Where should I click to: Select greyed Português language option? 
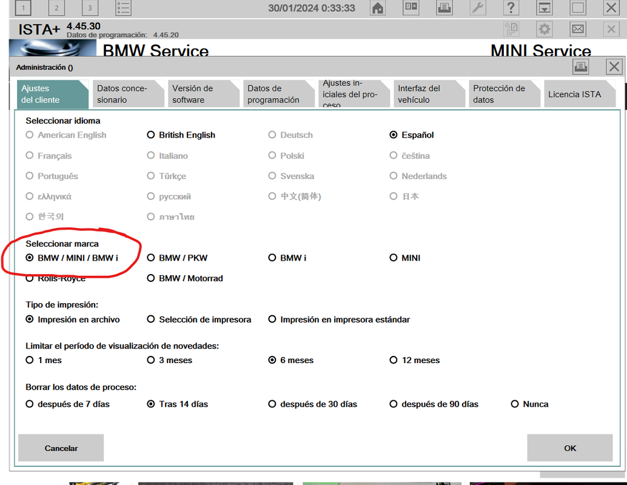click(52, 176)
